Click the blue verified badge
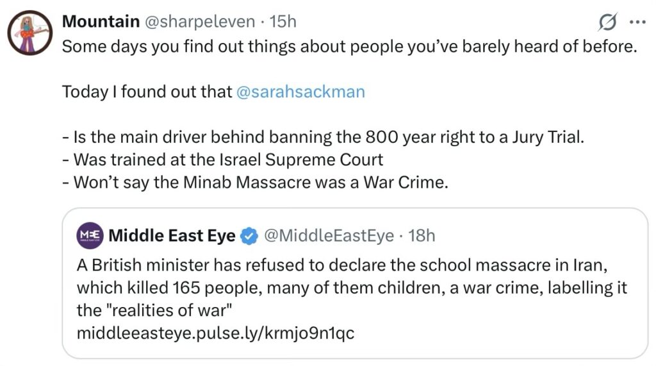 click(x=249, y=237)
